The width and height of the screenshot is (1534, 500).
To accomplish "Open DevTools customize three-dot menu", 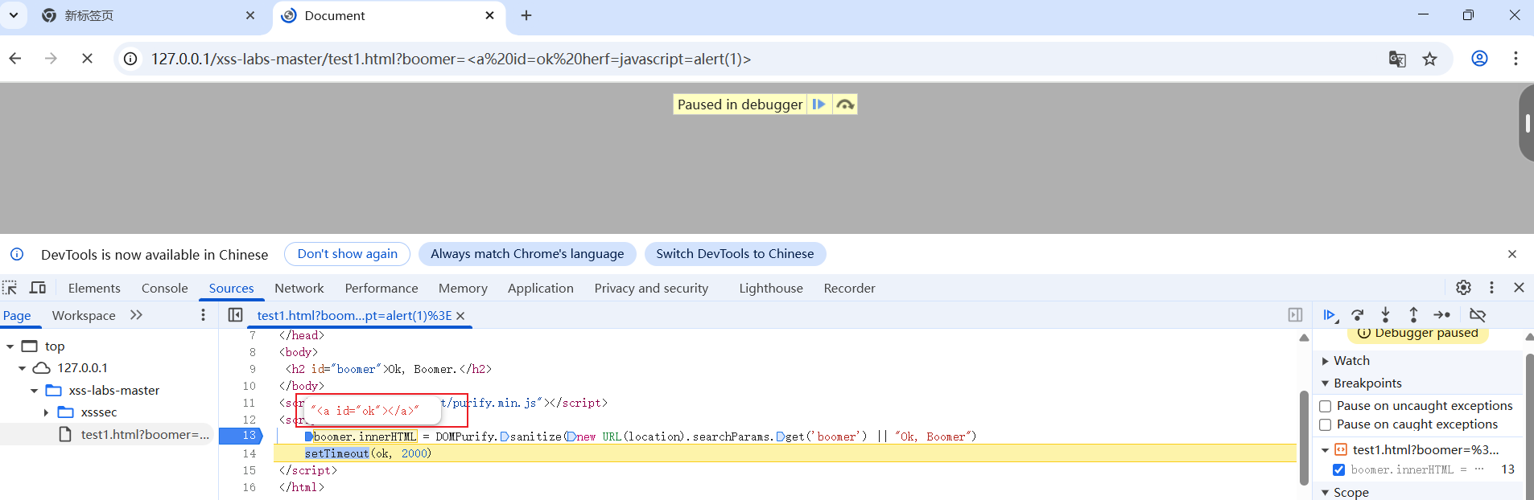I will [1491, 288].
